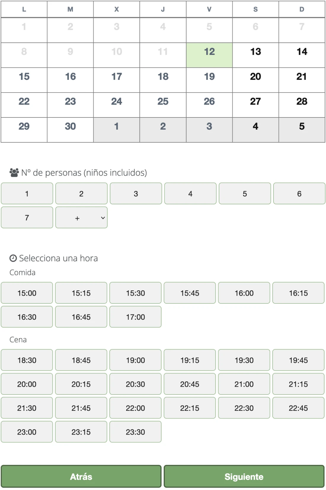Viewport: 326px width, 490px height.
Task: Select 2 persons option
Action: [81, 194]
